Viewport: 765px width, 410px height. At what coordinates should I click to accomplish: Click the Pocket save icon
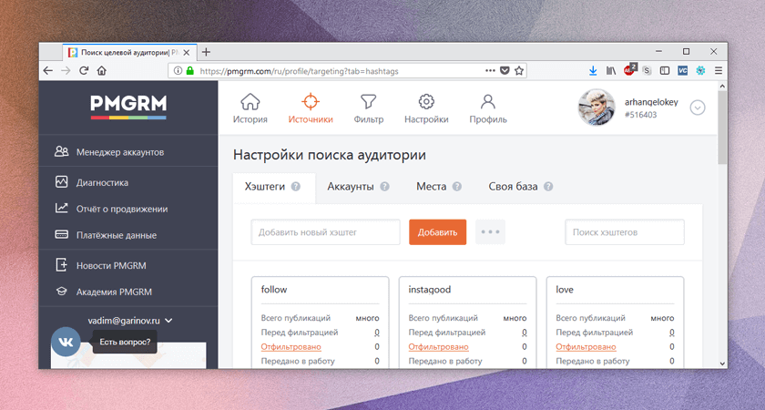(x=505, y=71)
